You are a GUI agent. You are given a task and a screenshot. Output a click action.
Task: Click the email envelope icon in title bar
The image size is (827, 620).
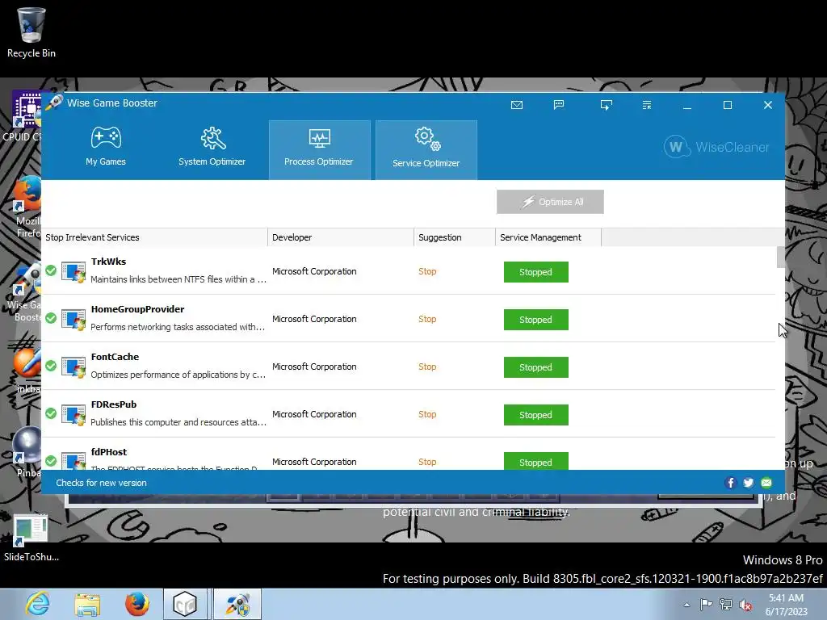pos(517,105)
